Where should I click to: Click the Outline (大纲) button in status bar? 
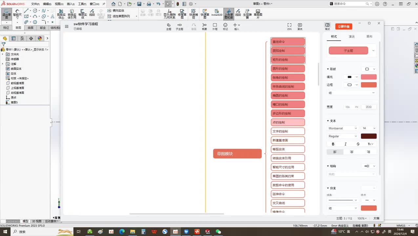tap(376, 218)
